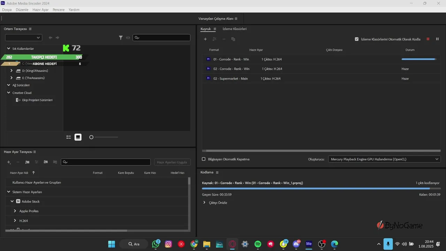Pause the queue encoding
The image size is (446, 251).
[437, 39]
